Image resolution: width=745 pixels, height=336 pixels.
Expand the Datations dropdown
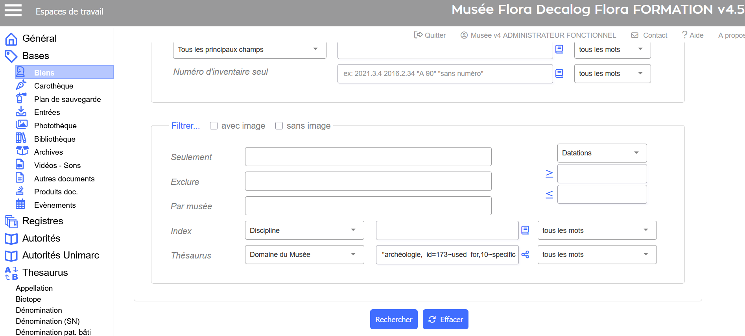coord(601,153)
